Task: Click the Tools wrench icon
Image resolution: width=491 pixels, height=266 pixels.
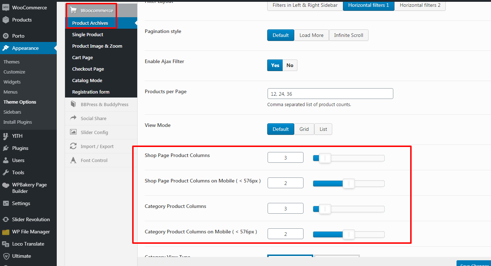Action: (x=6, y=172)
